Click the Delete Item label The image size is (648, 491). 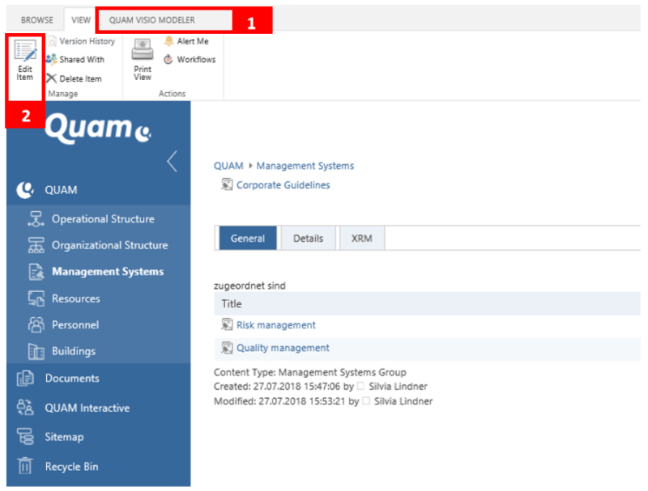click(80, 78)
